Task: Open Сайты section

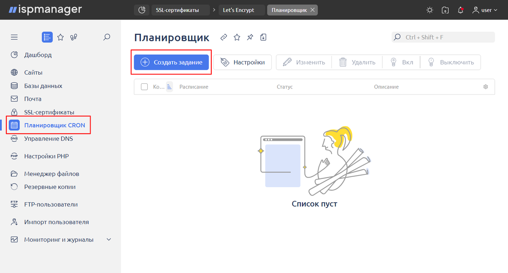Action: click(x=33, y=72)
